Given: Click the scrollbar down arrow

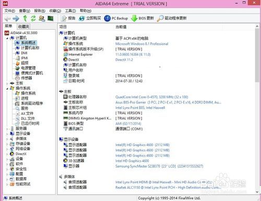Looking at the screenshot, I should coord(257,192).
